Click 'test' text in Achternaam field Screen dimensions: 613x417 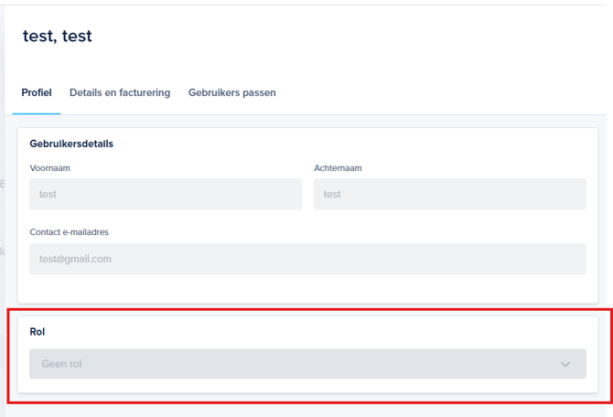click(x=332, y=194)
